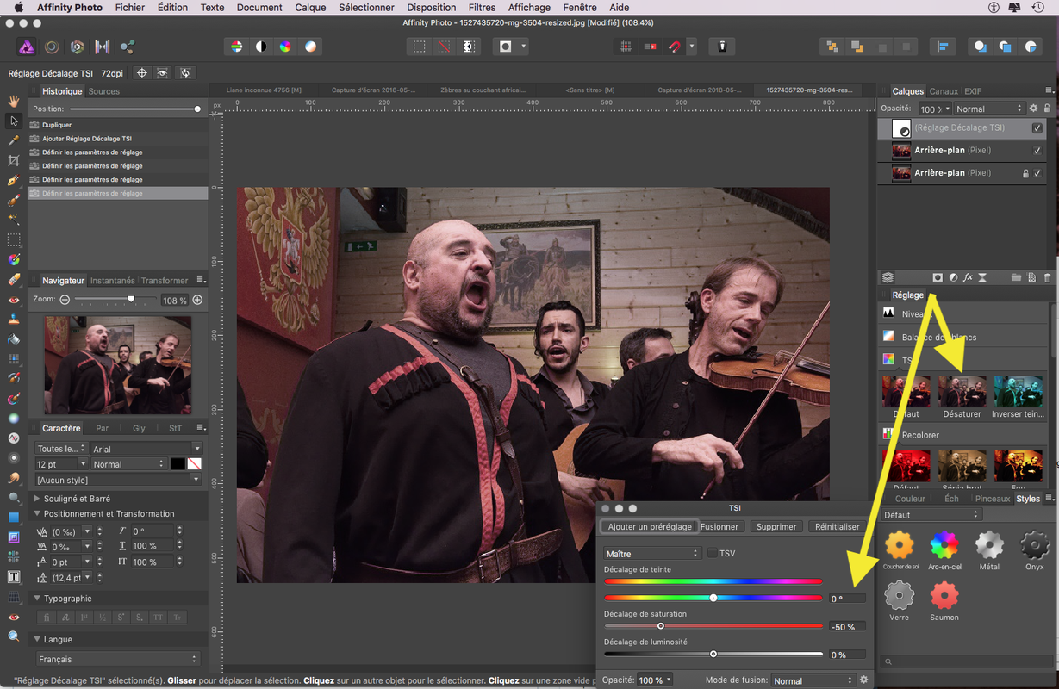Click the magnet snapping icon

pyautogui.click(x=673, y=47)
